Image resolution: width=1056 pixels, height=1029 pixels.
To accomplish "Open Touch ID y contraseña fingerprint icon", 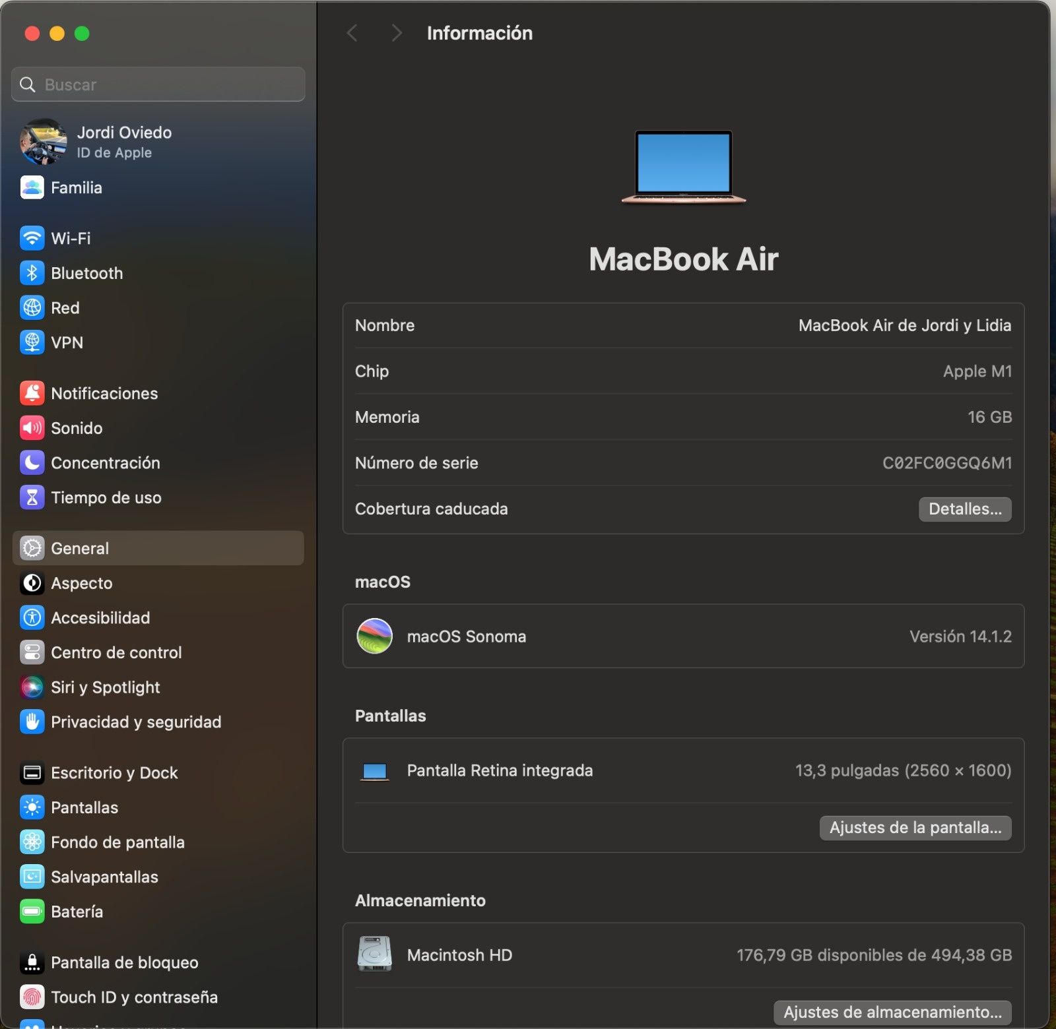I will (32, 997).
